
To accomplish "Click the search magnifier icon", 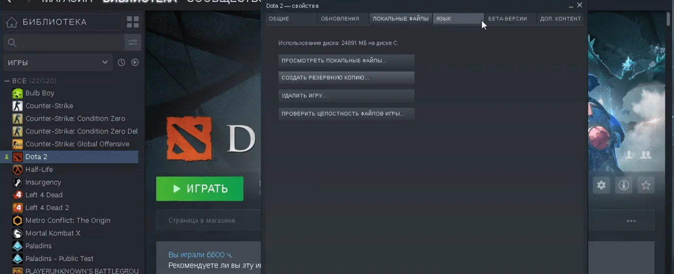I will 12,43.
